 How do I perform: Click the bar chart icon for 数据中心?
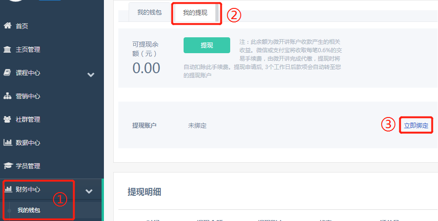(7, 143)
